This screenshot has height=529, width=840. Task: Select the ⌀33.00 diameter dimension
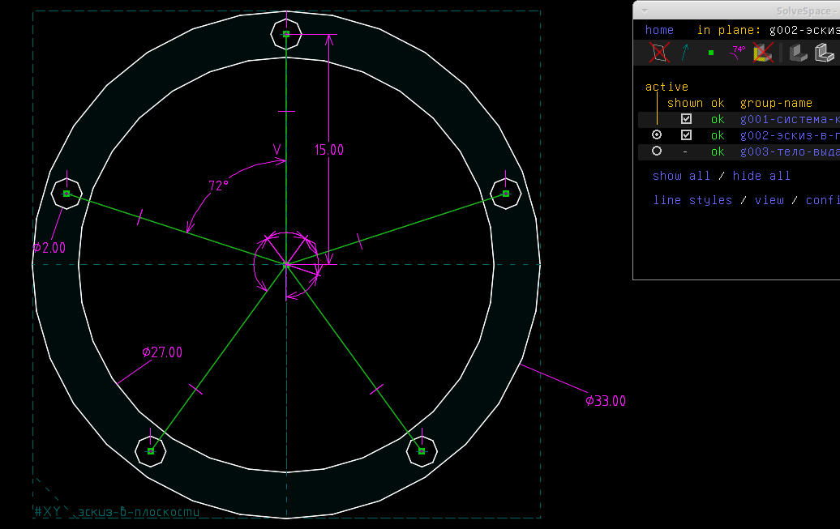[606, 401]
